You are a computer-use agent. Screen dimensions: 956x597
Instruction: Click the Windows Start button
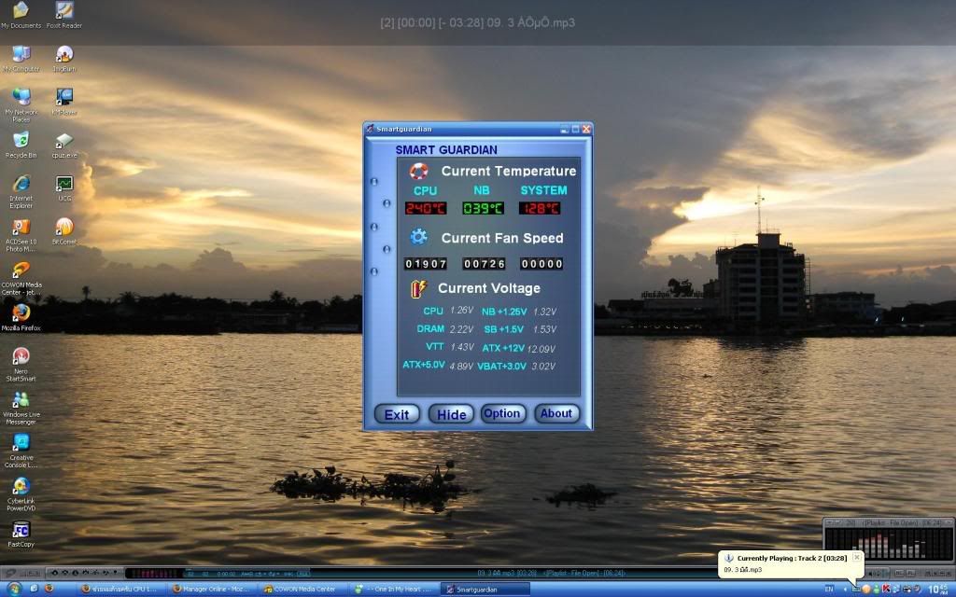[12, 589]
